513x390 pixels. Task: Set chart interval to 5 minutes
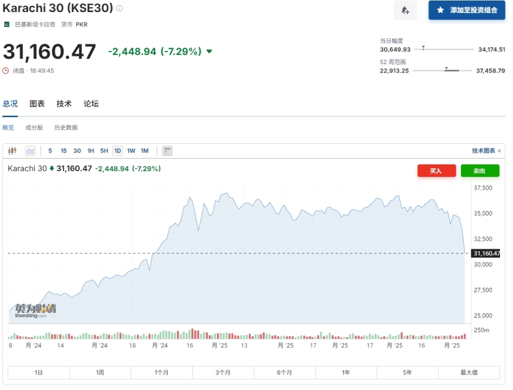(x=50, y=151)
